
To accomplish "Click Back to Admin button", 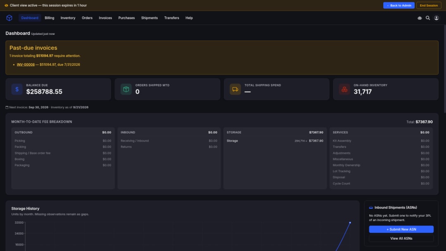I will [x=399, y=5].
